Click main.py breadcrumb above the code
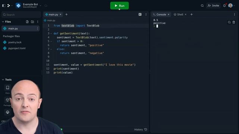239x134 pixels. [51, 20]
